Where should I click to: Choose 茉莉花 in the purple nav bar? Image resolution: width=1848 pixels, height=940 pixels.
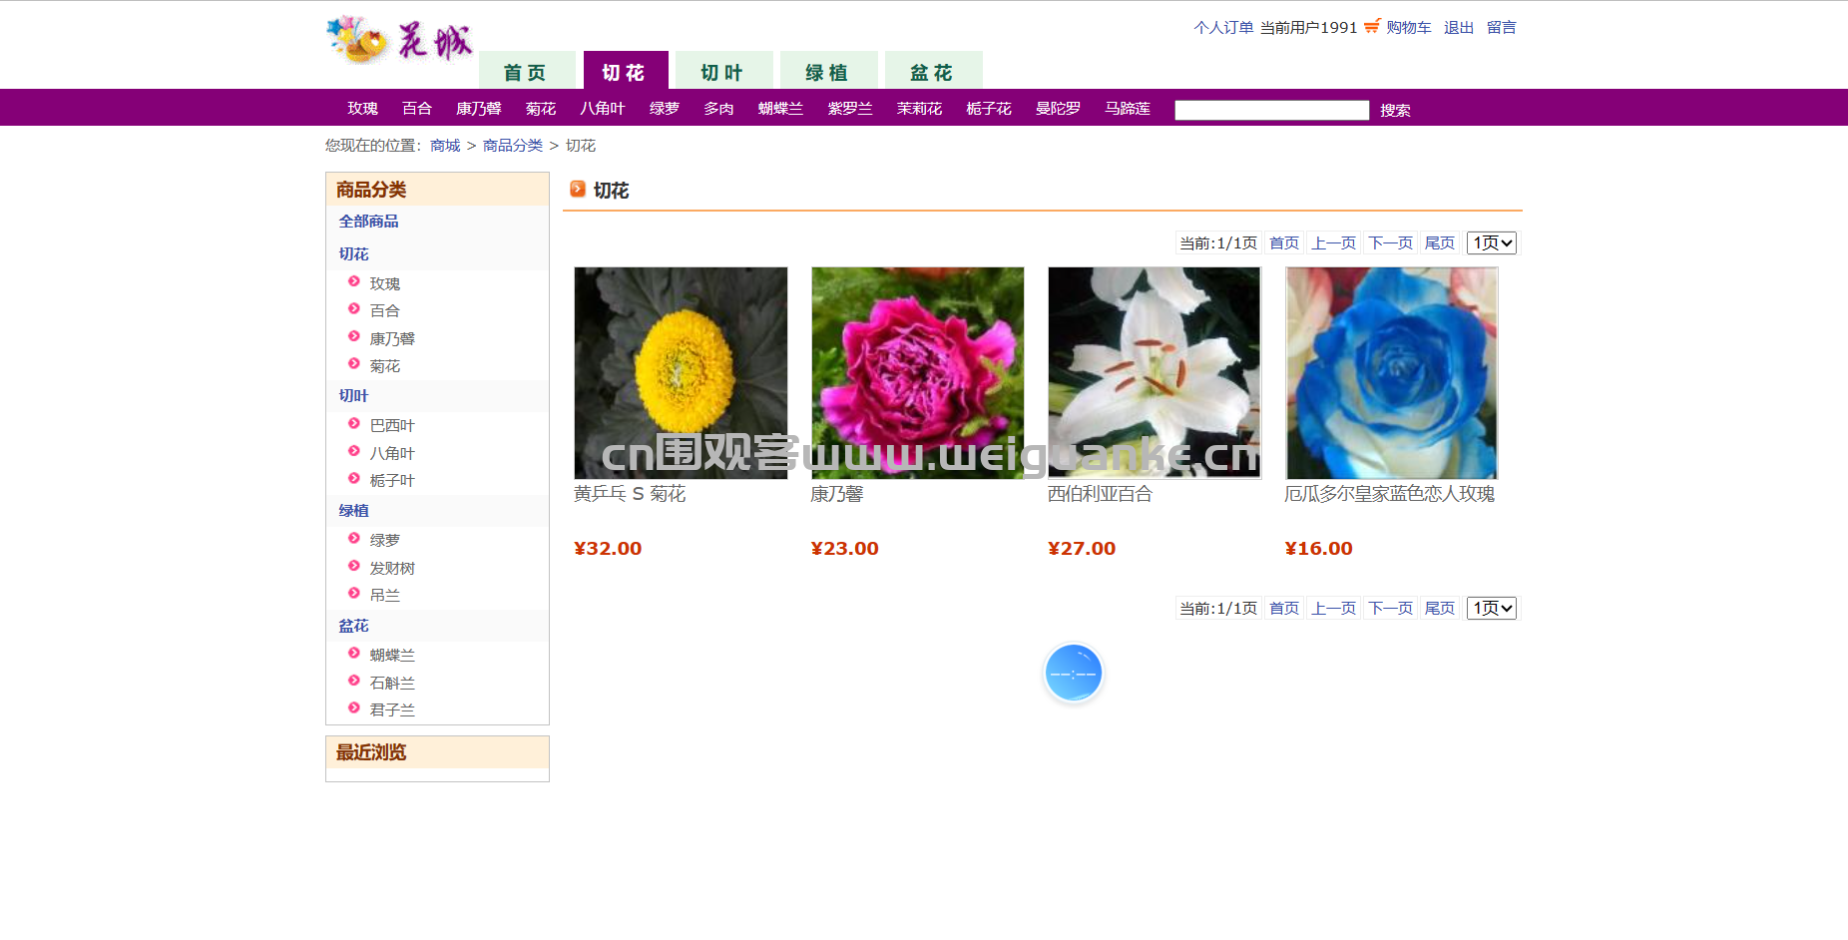[919, 108]
